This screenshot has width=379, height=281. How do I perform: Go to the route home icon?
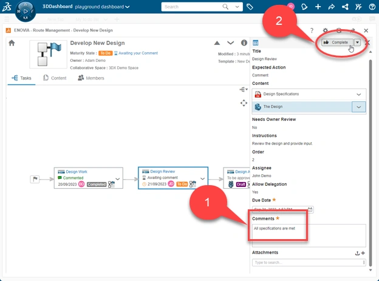coord(12,43)
